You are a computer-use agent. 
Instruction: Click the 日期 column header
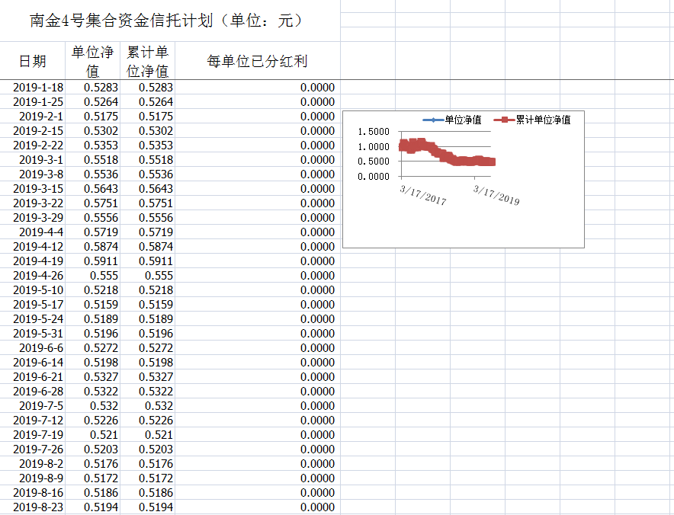tap(32, 61)
